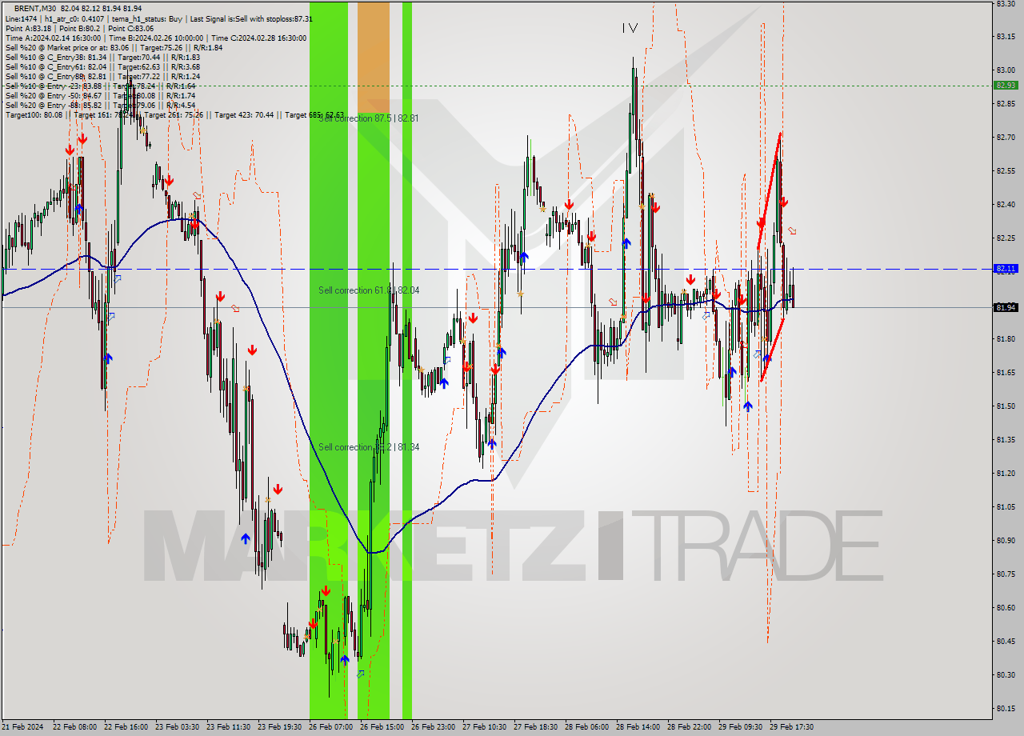The height and width of the screenshot is (736, 1024).
Task: Click the green 82.93 price tag
Action: click(x=1006, y=85)
